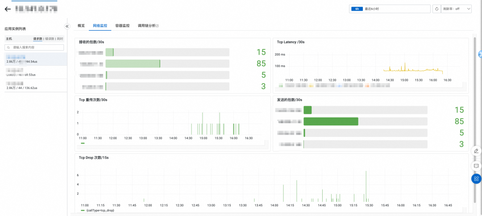Sort instances by 耗时

[x=60, y=39]
